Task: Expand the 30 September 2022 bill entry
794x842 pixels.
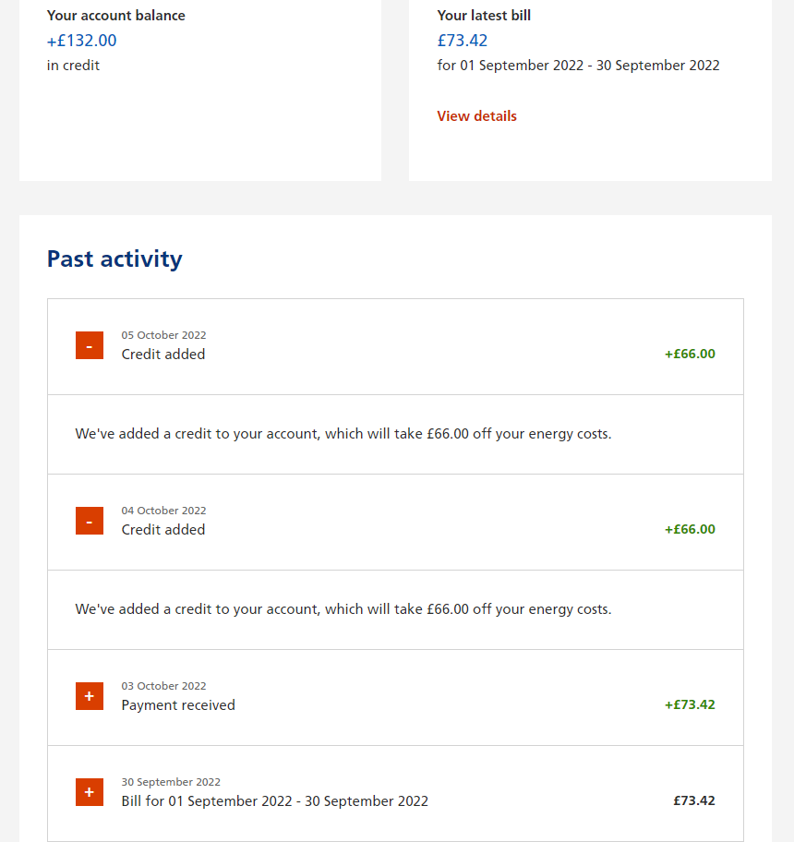Action: [90, 792]
